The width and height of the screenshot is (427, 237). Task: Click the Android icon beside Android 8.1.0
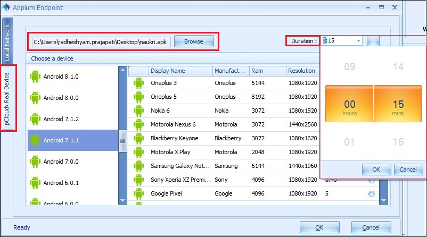click(x=35, y=77)
